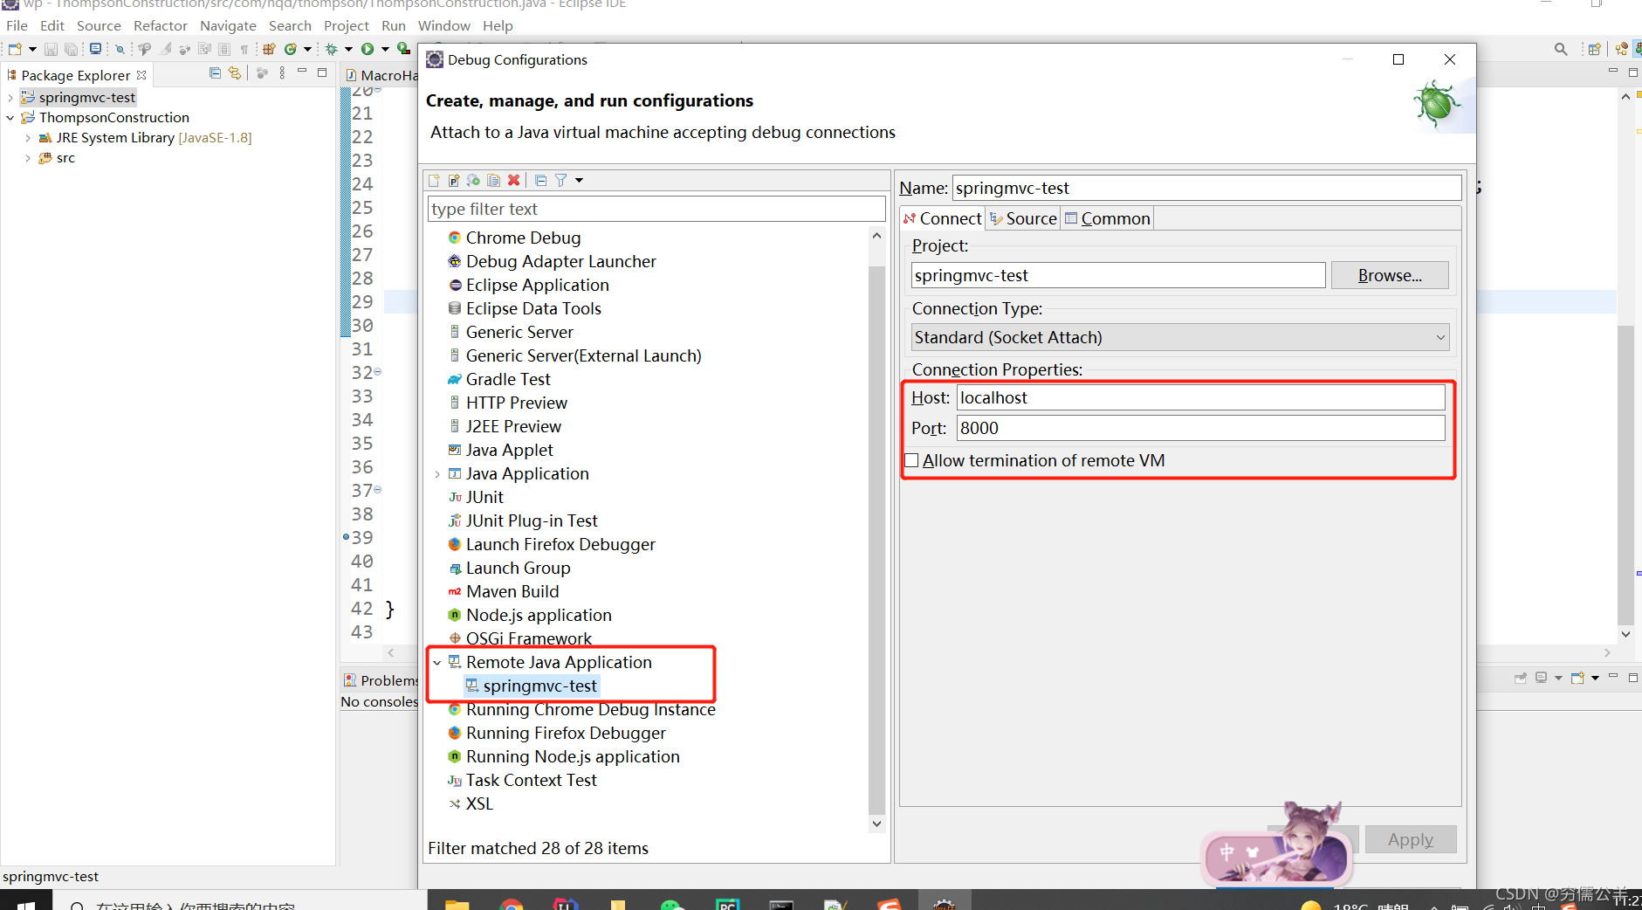
Task: Open the Refactor menu
Action: pos(161,25)
